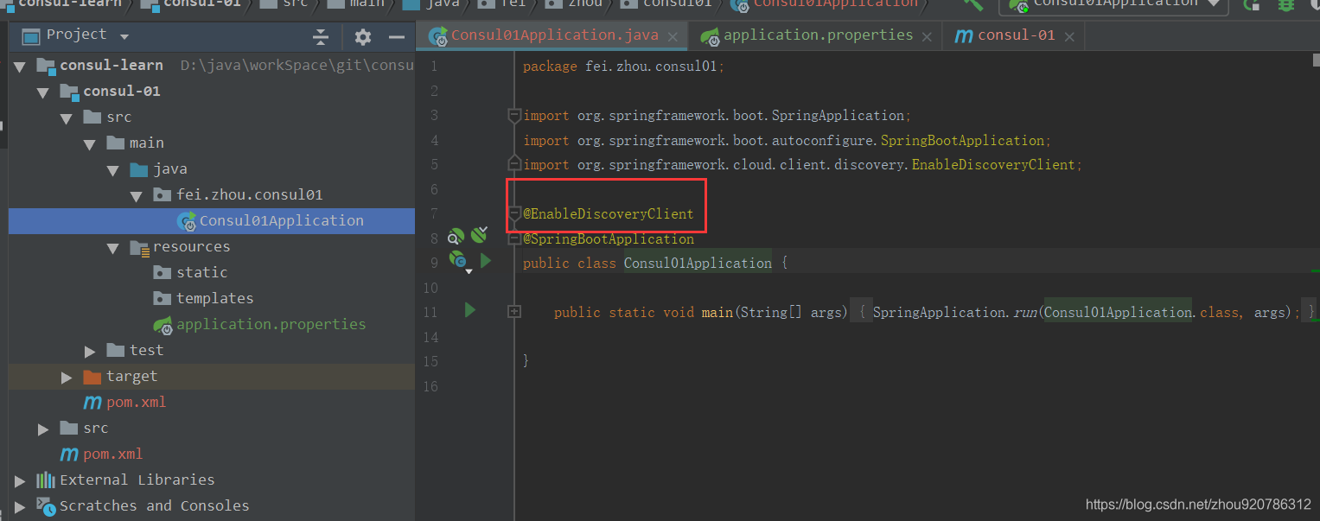This screenshot has height=521, width=1320.
Task: Open the Project view dropdown
Action: pos(124,37)
